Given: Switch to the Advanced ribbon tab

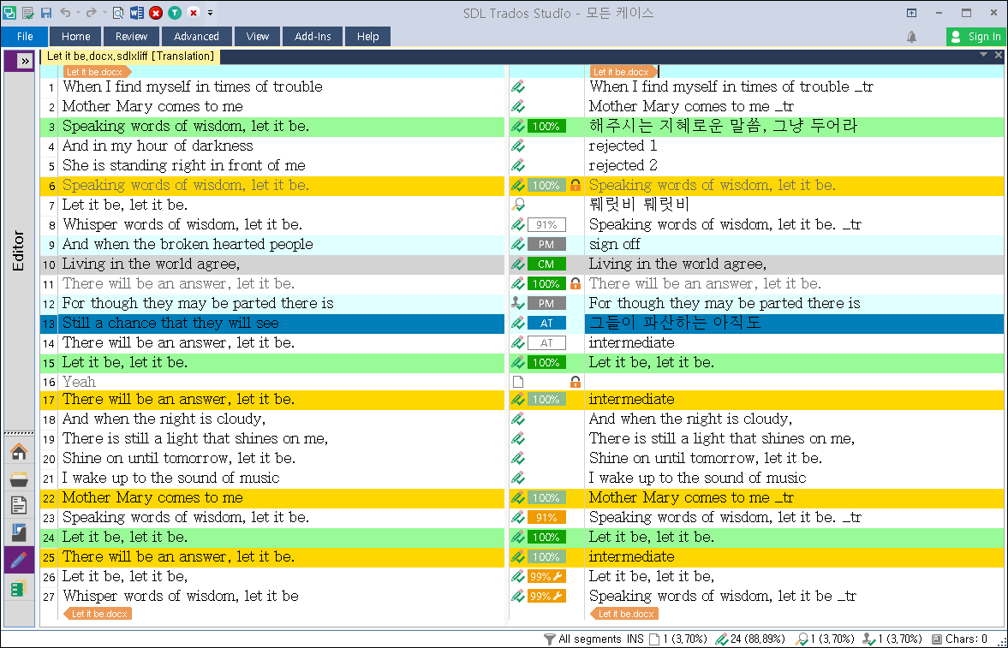Looking at the screenshot, I should [196, 37].
